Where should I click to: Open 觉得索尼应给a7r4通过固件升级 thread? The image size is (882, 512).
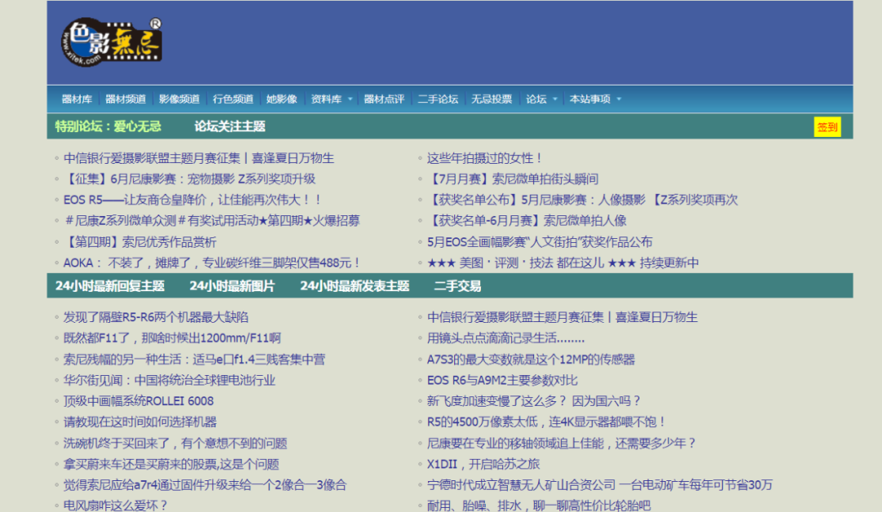pos(205,484)
